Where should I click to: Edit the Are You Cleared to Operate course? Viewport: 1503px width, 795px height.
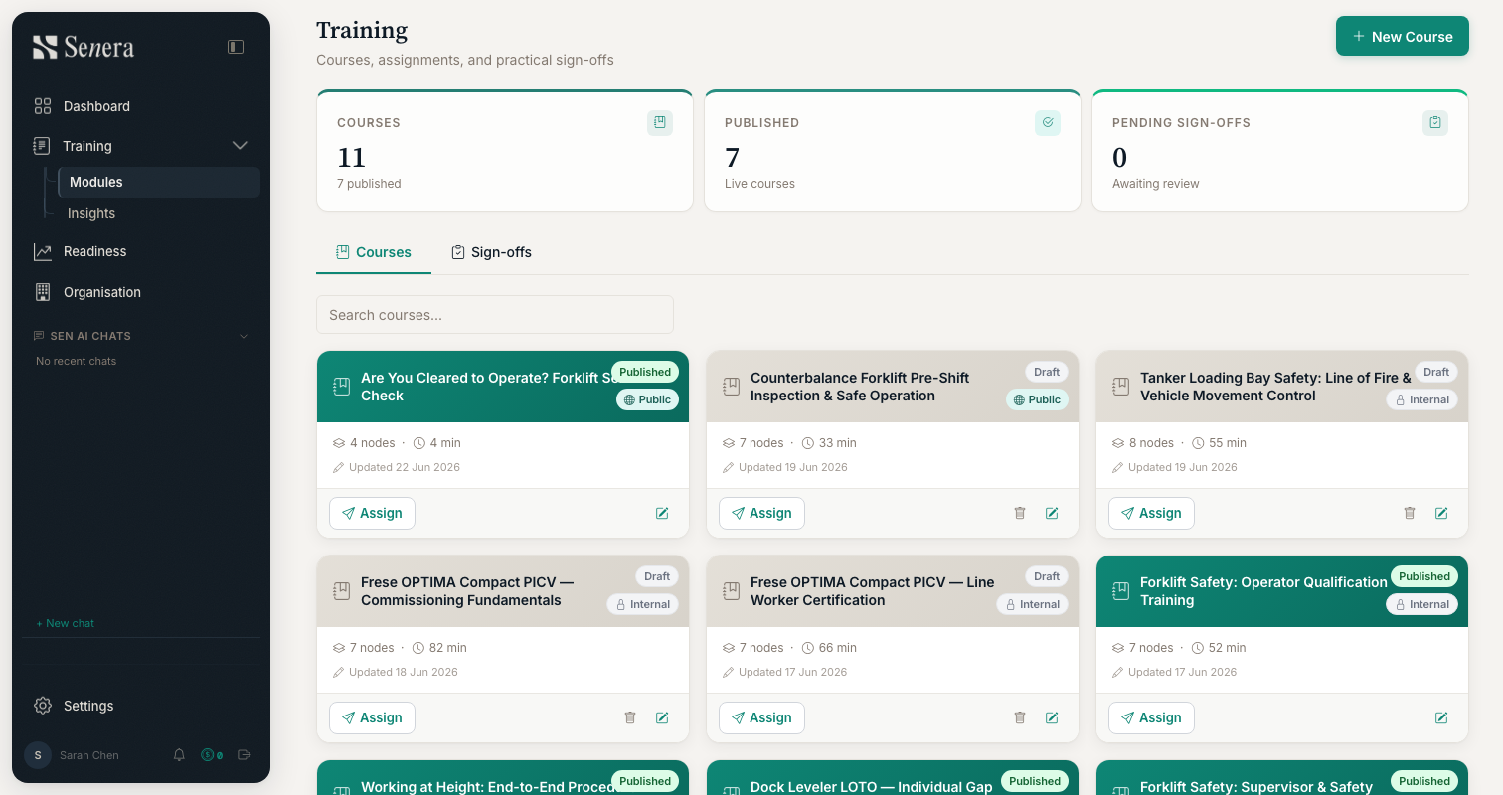pos(662,513)
